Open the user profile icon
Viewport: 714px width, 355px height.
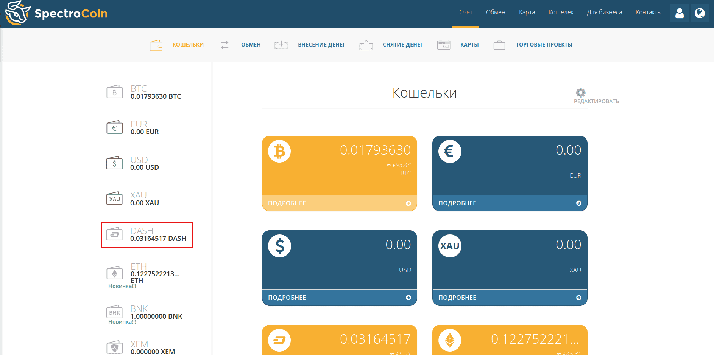click(x=680, y=13)
